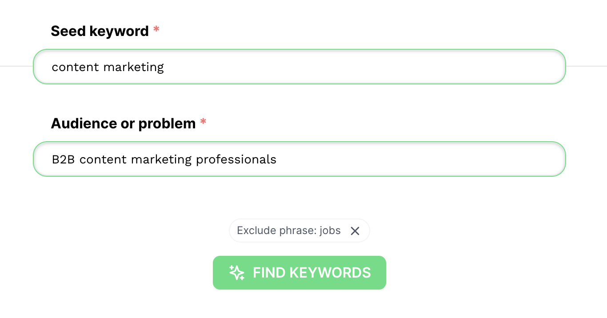This screenshot has height=318, width=607.
Task: Click the 'Audience or problem' field label
Action: pyautogui.click(x=124, y=123)
